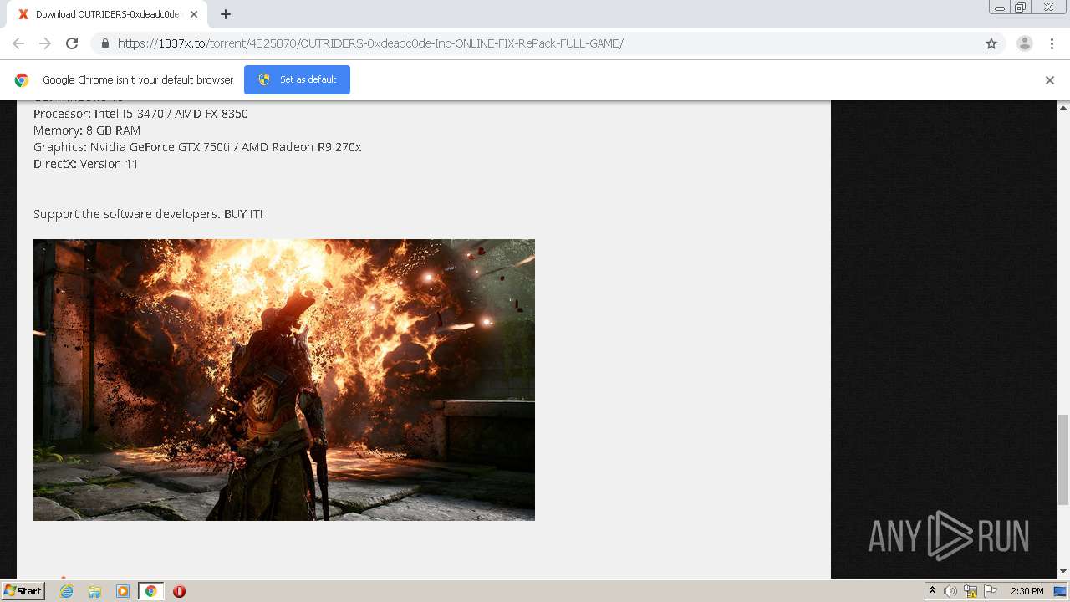Click the show desktop tray icon

coord(1060,591)
